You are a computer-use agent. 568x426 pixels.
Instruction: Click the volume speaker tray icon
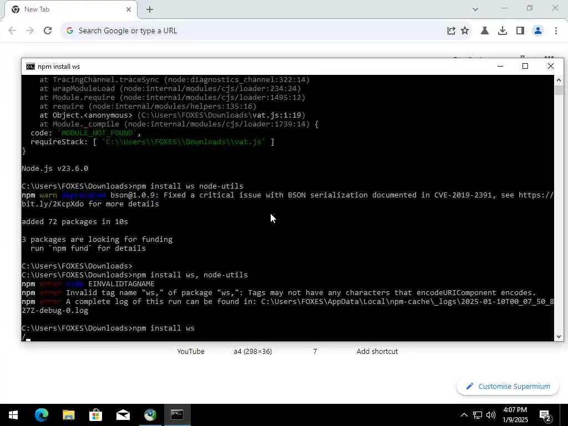[491, 415]
